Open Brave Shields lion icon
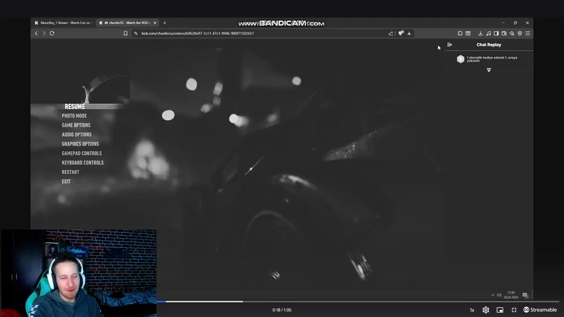The image size is (564, 317). pyautogui.click(x=401, y=33)
